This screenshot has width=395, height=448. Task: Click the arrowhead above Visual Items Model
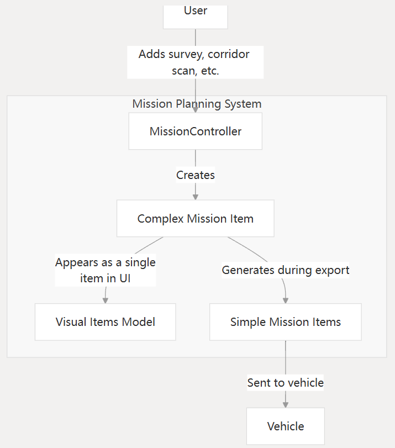tap(105, 300)
